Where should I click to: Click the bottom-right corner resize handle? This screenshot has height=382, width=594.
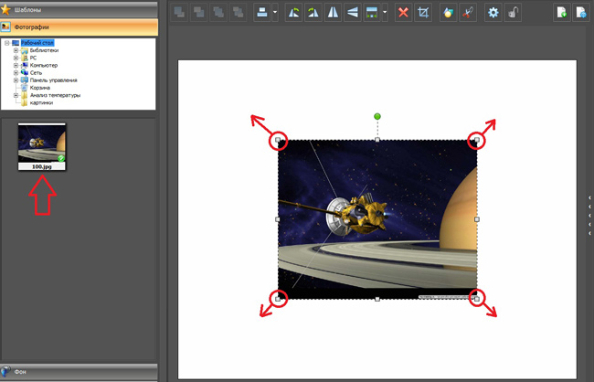(x=477, y=299)
